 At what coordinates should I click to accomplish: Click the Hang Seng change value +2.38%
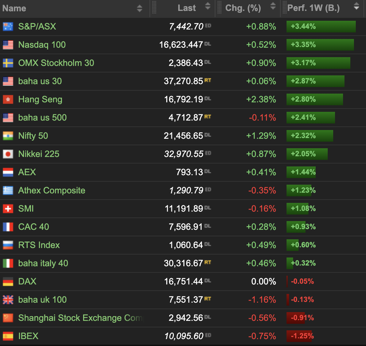[261, 99]
